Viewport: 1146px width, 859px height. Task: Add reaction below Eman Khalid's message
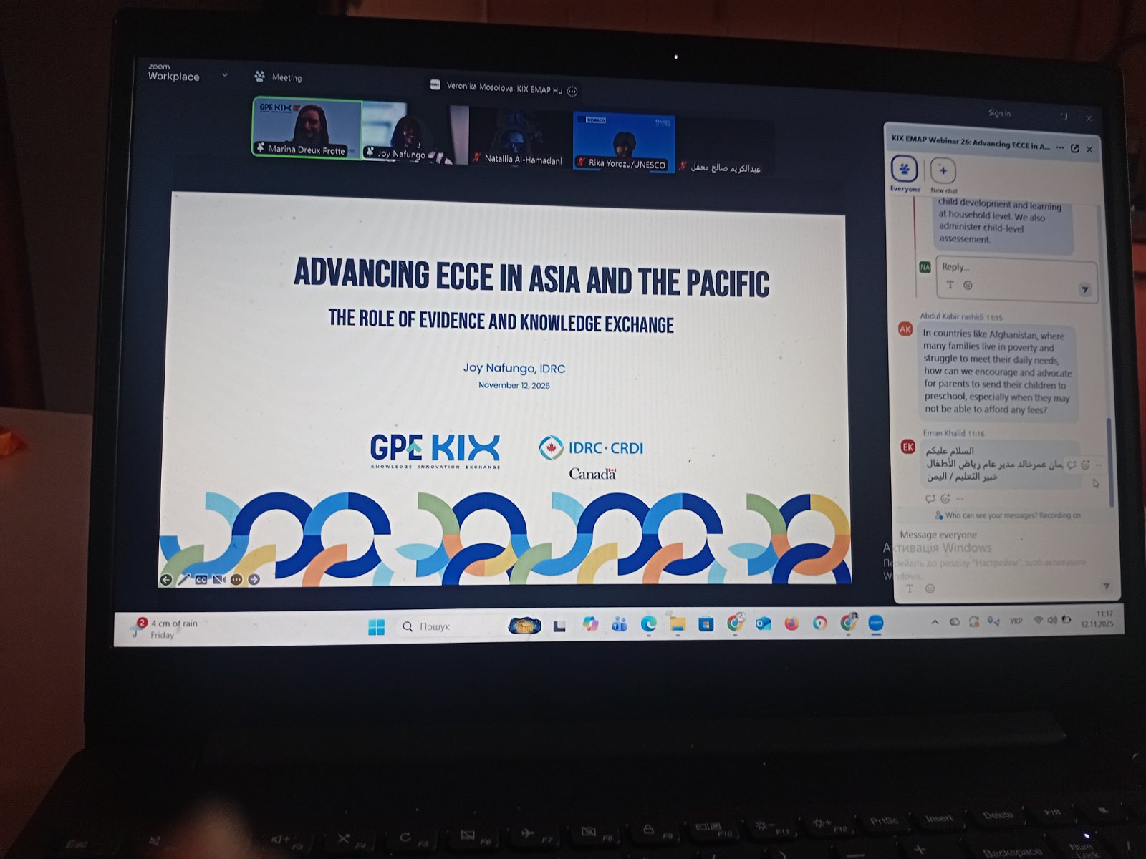(945, 498)
